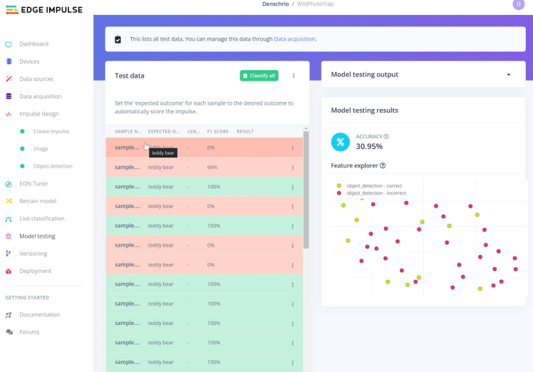This screenshot has width=533, height=372.
Task: Open the Test data options menu
Action: pos(294,76)
